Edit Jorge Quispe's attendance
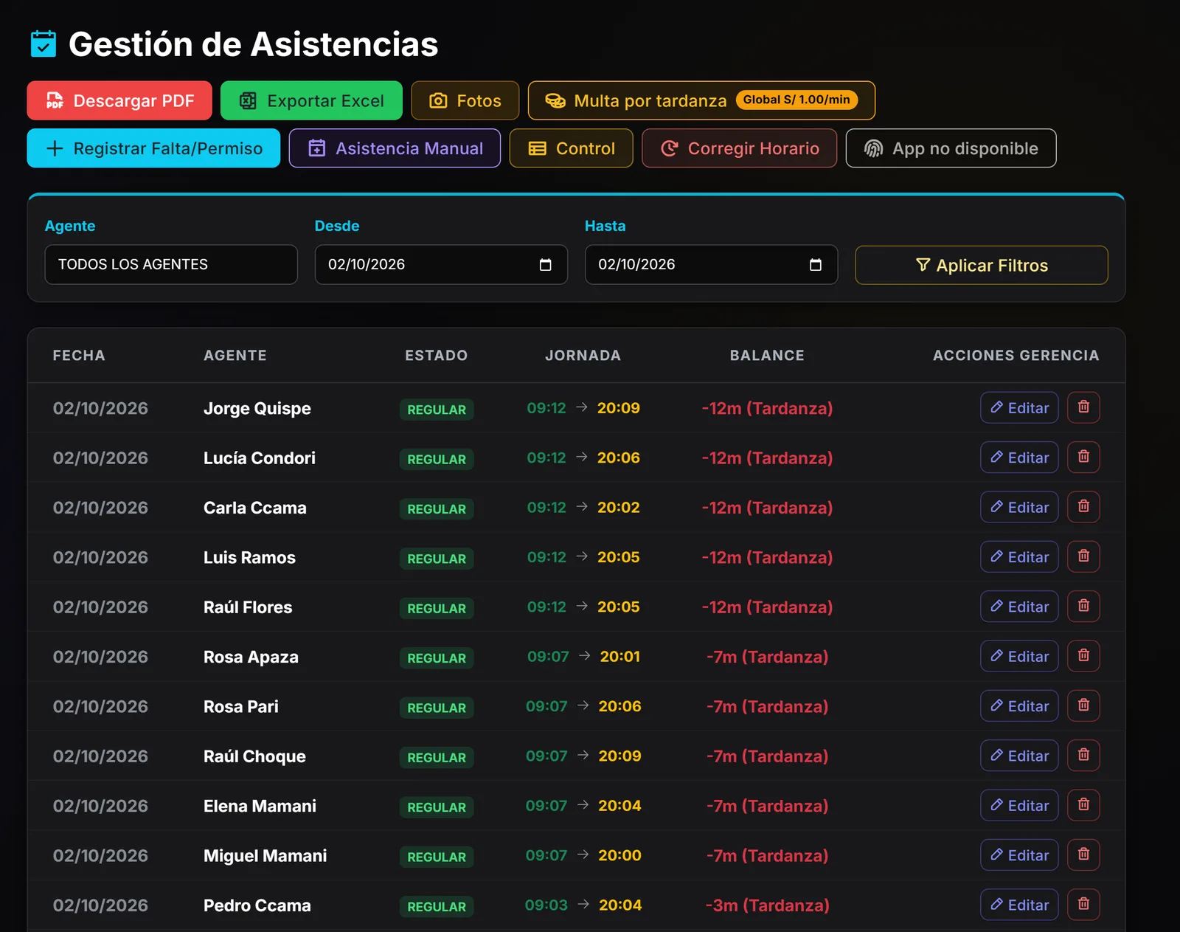The image size is (1180, 932). 1019,407
